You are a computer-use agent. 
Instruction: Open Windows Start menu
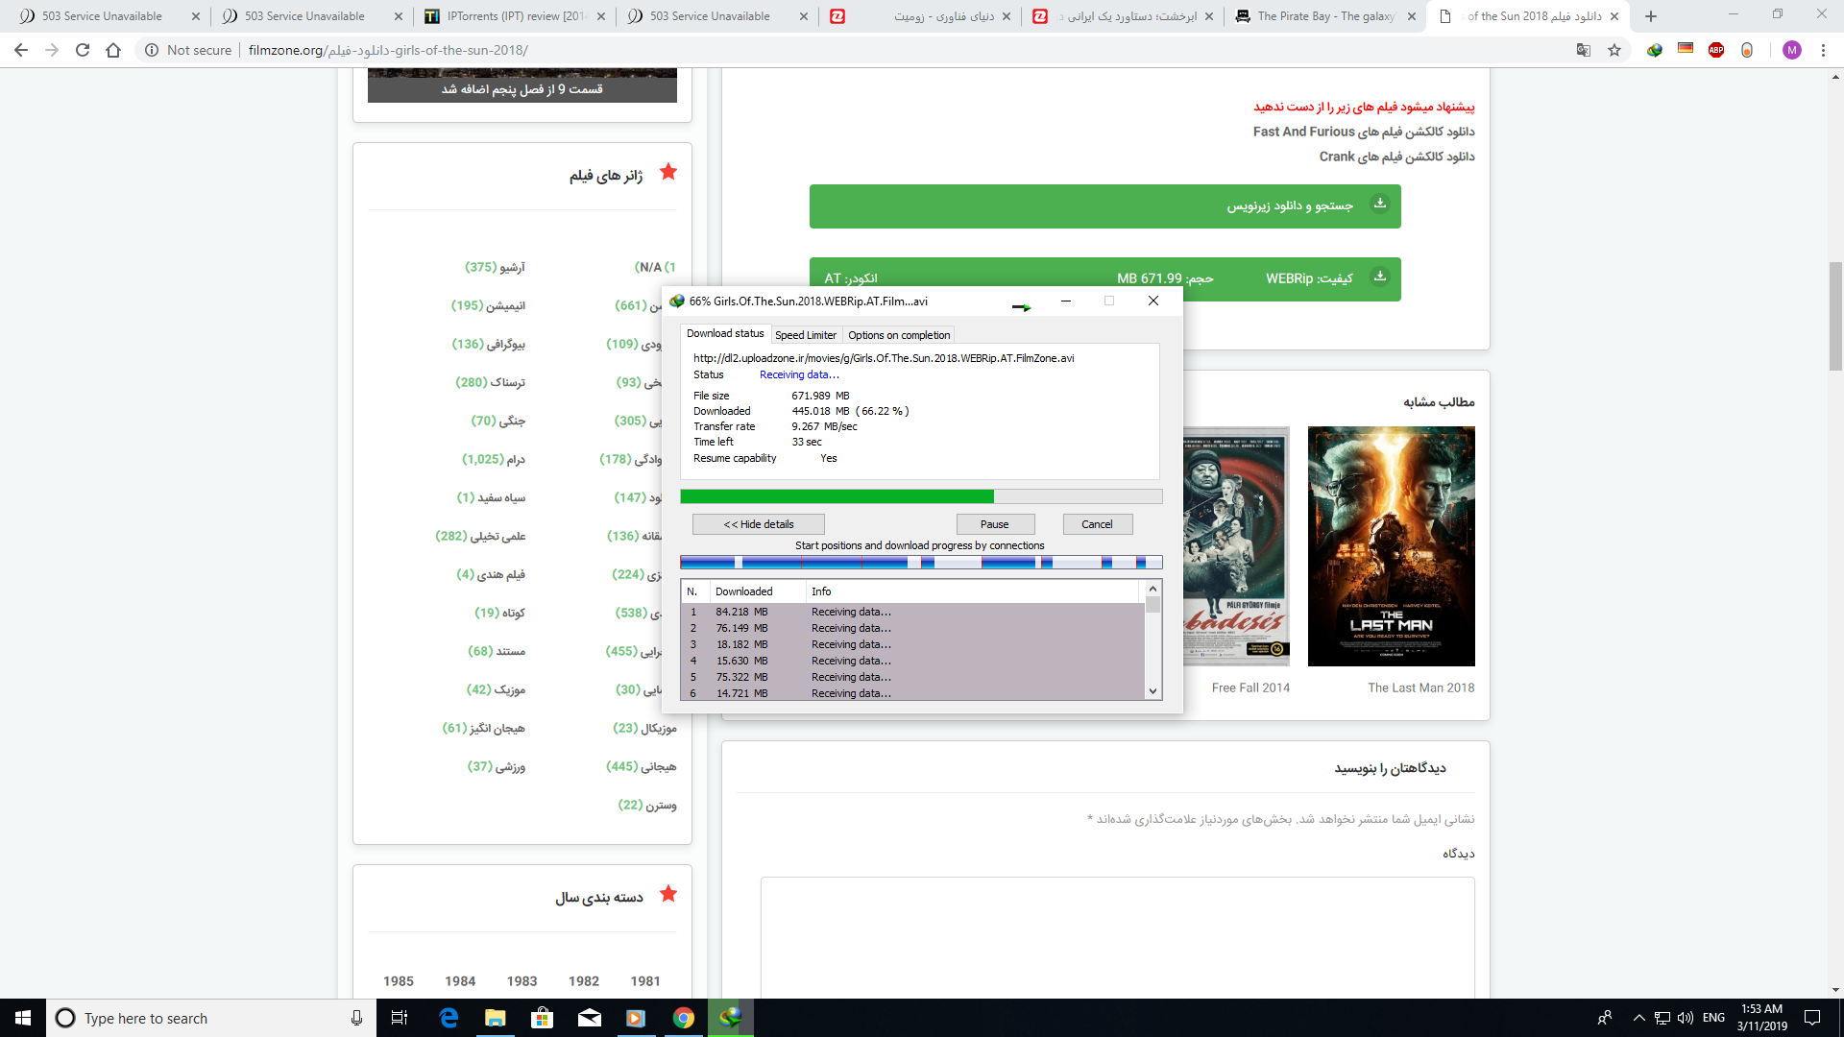pyautogui.click(x=23, y=1018)
